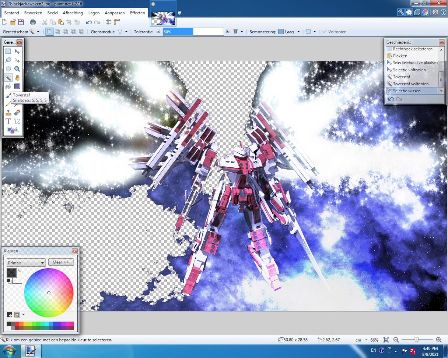Click the Copy icon in the toolbar
Image resolution: width=448 pixels, height=358 pixels.
coord(53,22)
